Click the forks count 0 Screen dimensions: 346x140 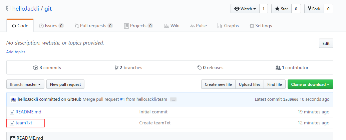click(328, 9)
